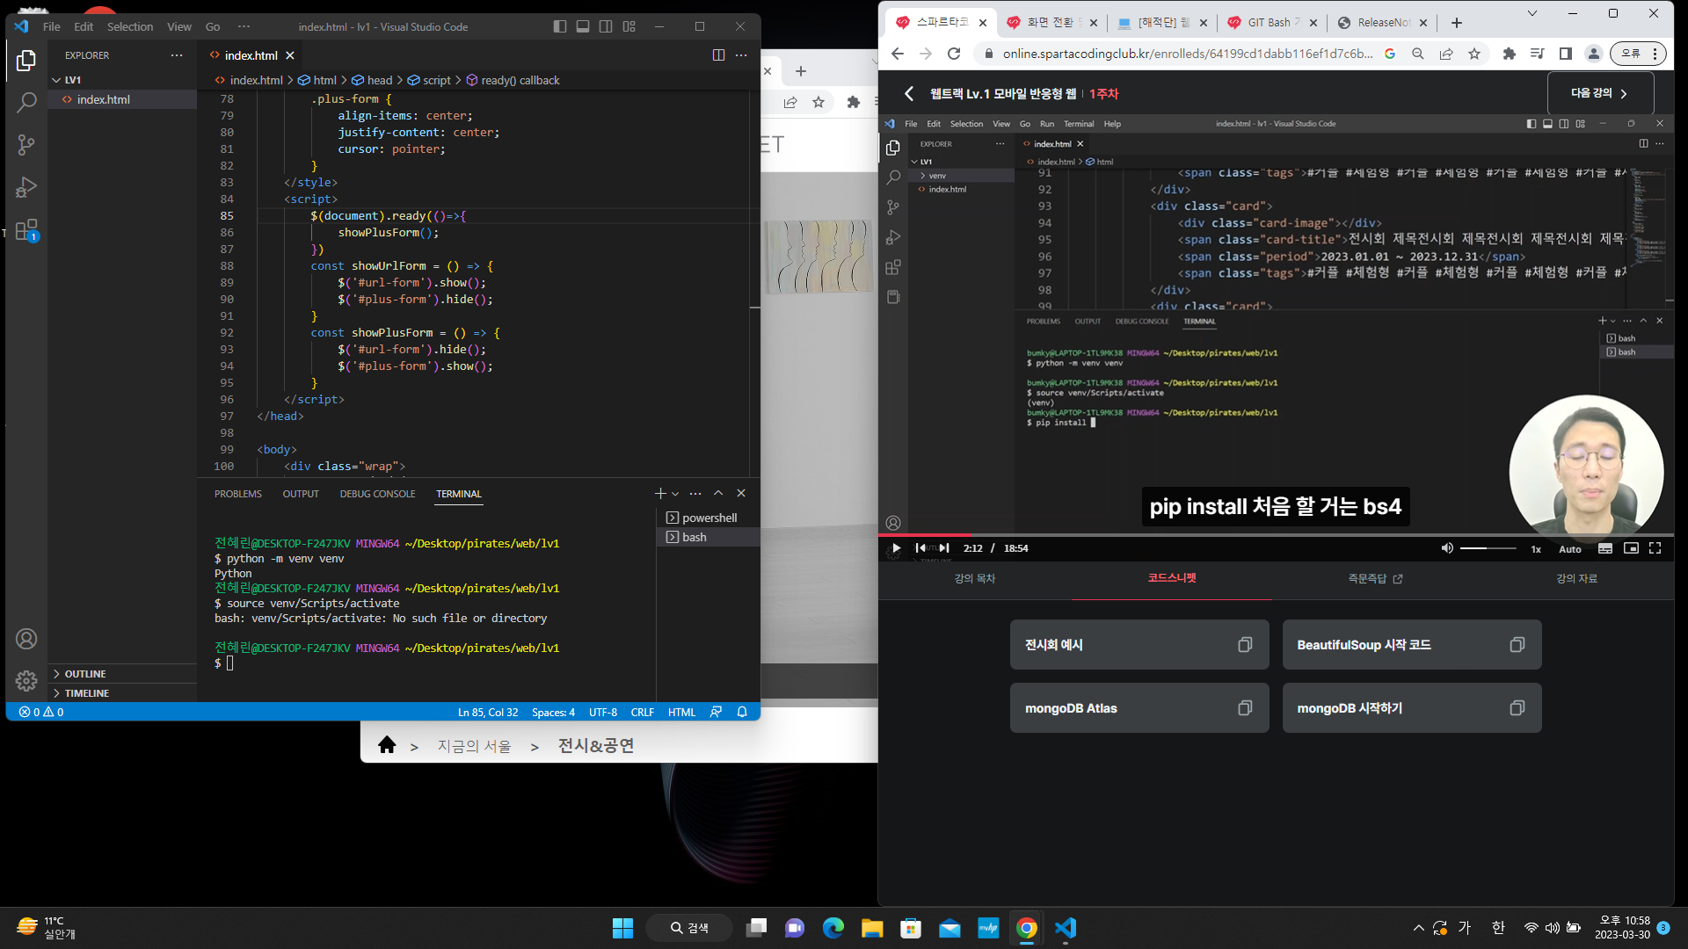Reload the Chrome page
The width and height of the screenshot is (1688, 949).
[954, 54]
